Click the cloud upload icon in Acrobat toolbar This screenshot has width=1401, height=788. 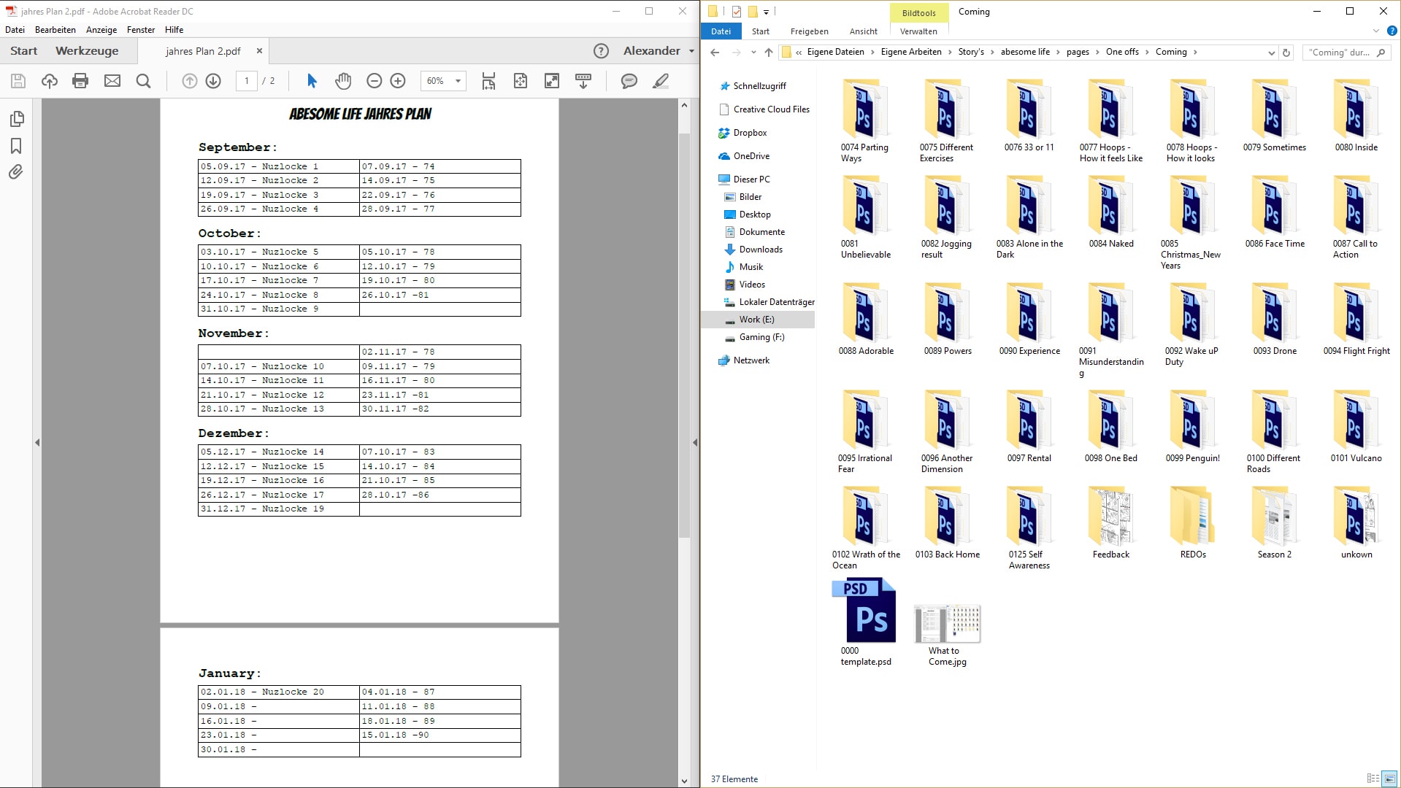coord(50,81)
